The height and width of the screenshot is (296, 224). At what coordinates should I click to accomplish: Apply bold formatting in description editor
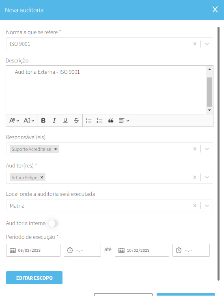pos(43,120)
